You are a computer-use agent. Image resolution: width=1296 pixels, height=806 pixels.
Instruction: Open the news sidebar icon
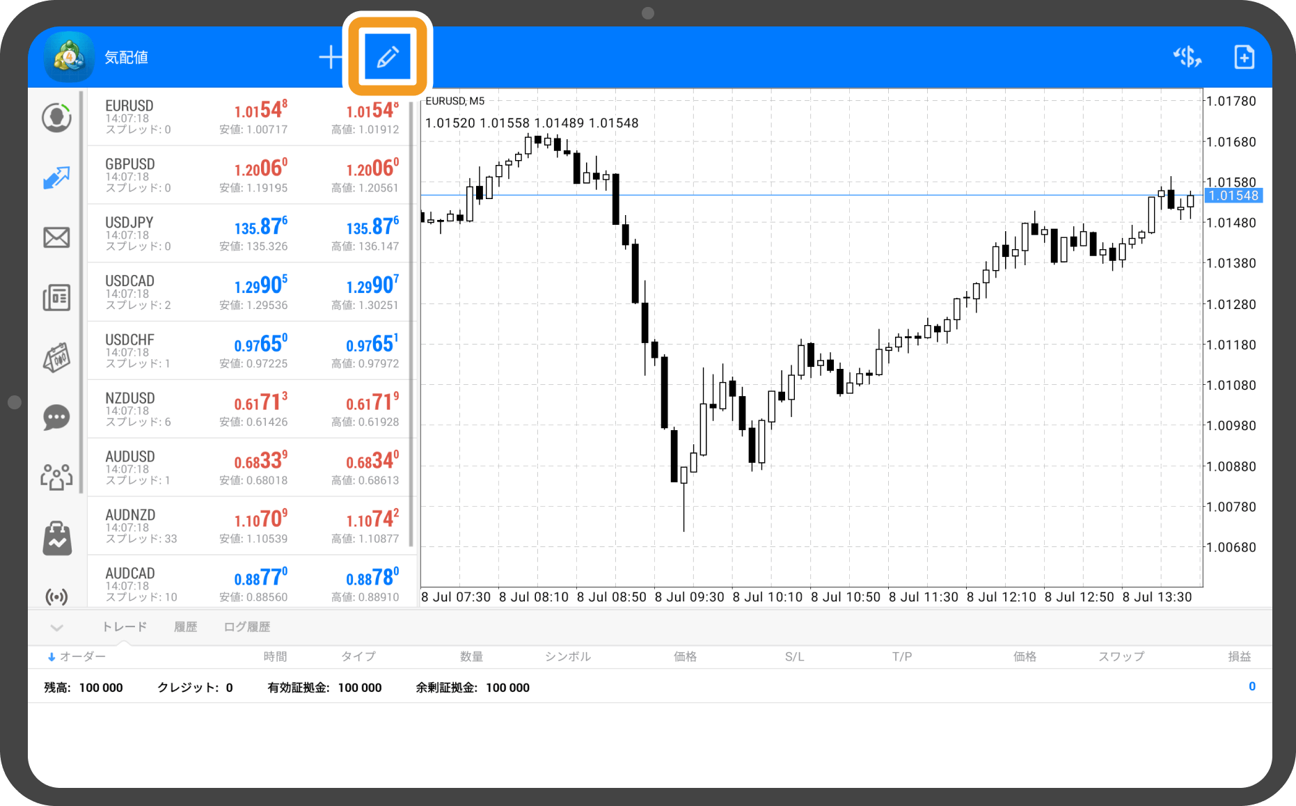coord(56,297)
